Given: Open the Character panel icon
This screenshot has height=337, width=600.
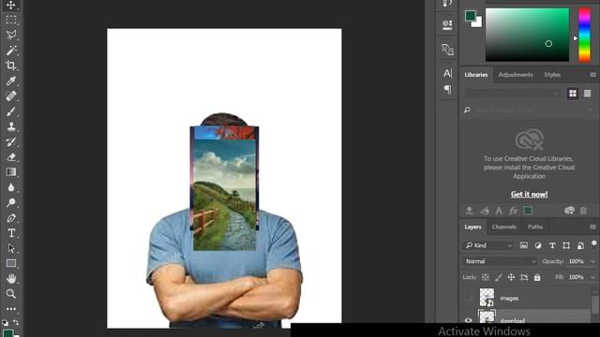Looking at the screenshot, I should point(447,73).
